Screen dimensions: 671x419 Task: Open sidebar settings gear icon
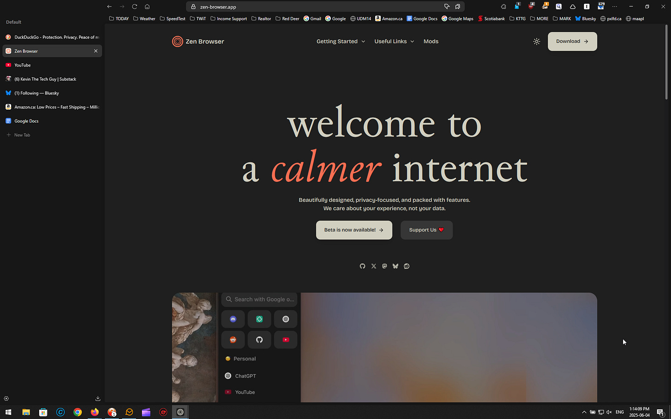point(6,399)
